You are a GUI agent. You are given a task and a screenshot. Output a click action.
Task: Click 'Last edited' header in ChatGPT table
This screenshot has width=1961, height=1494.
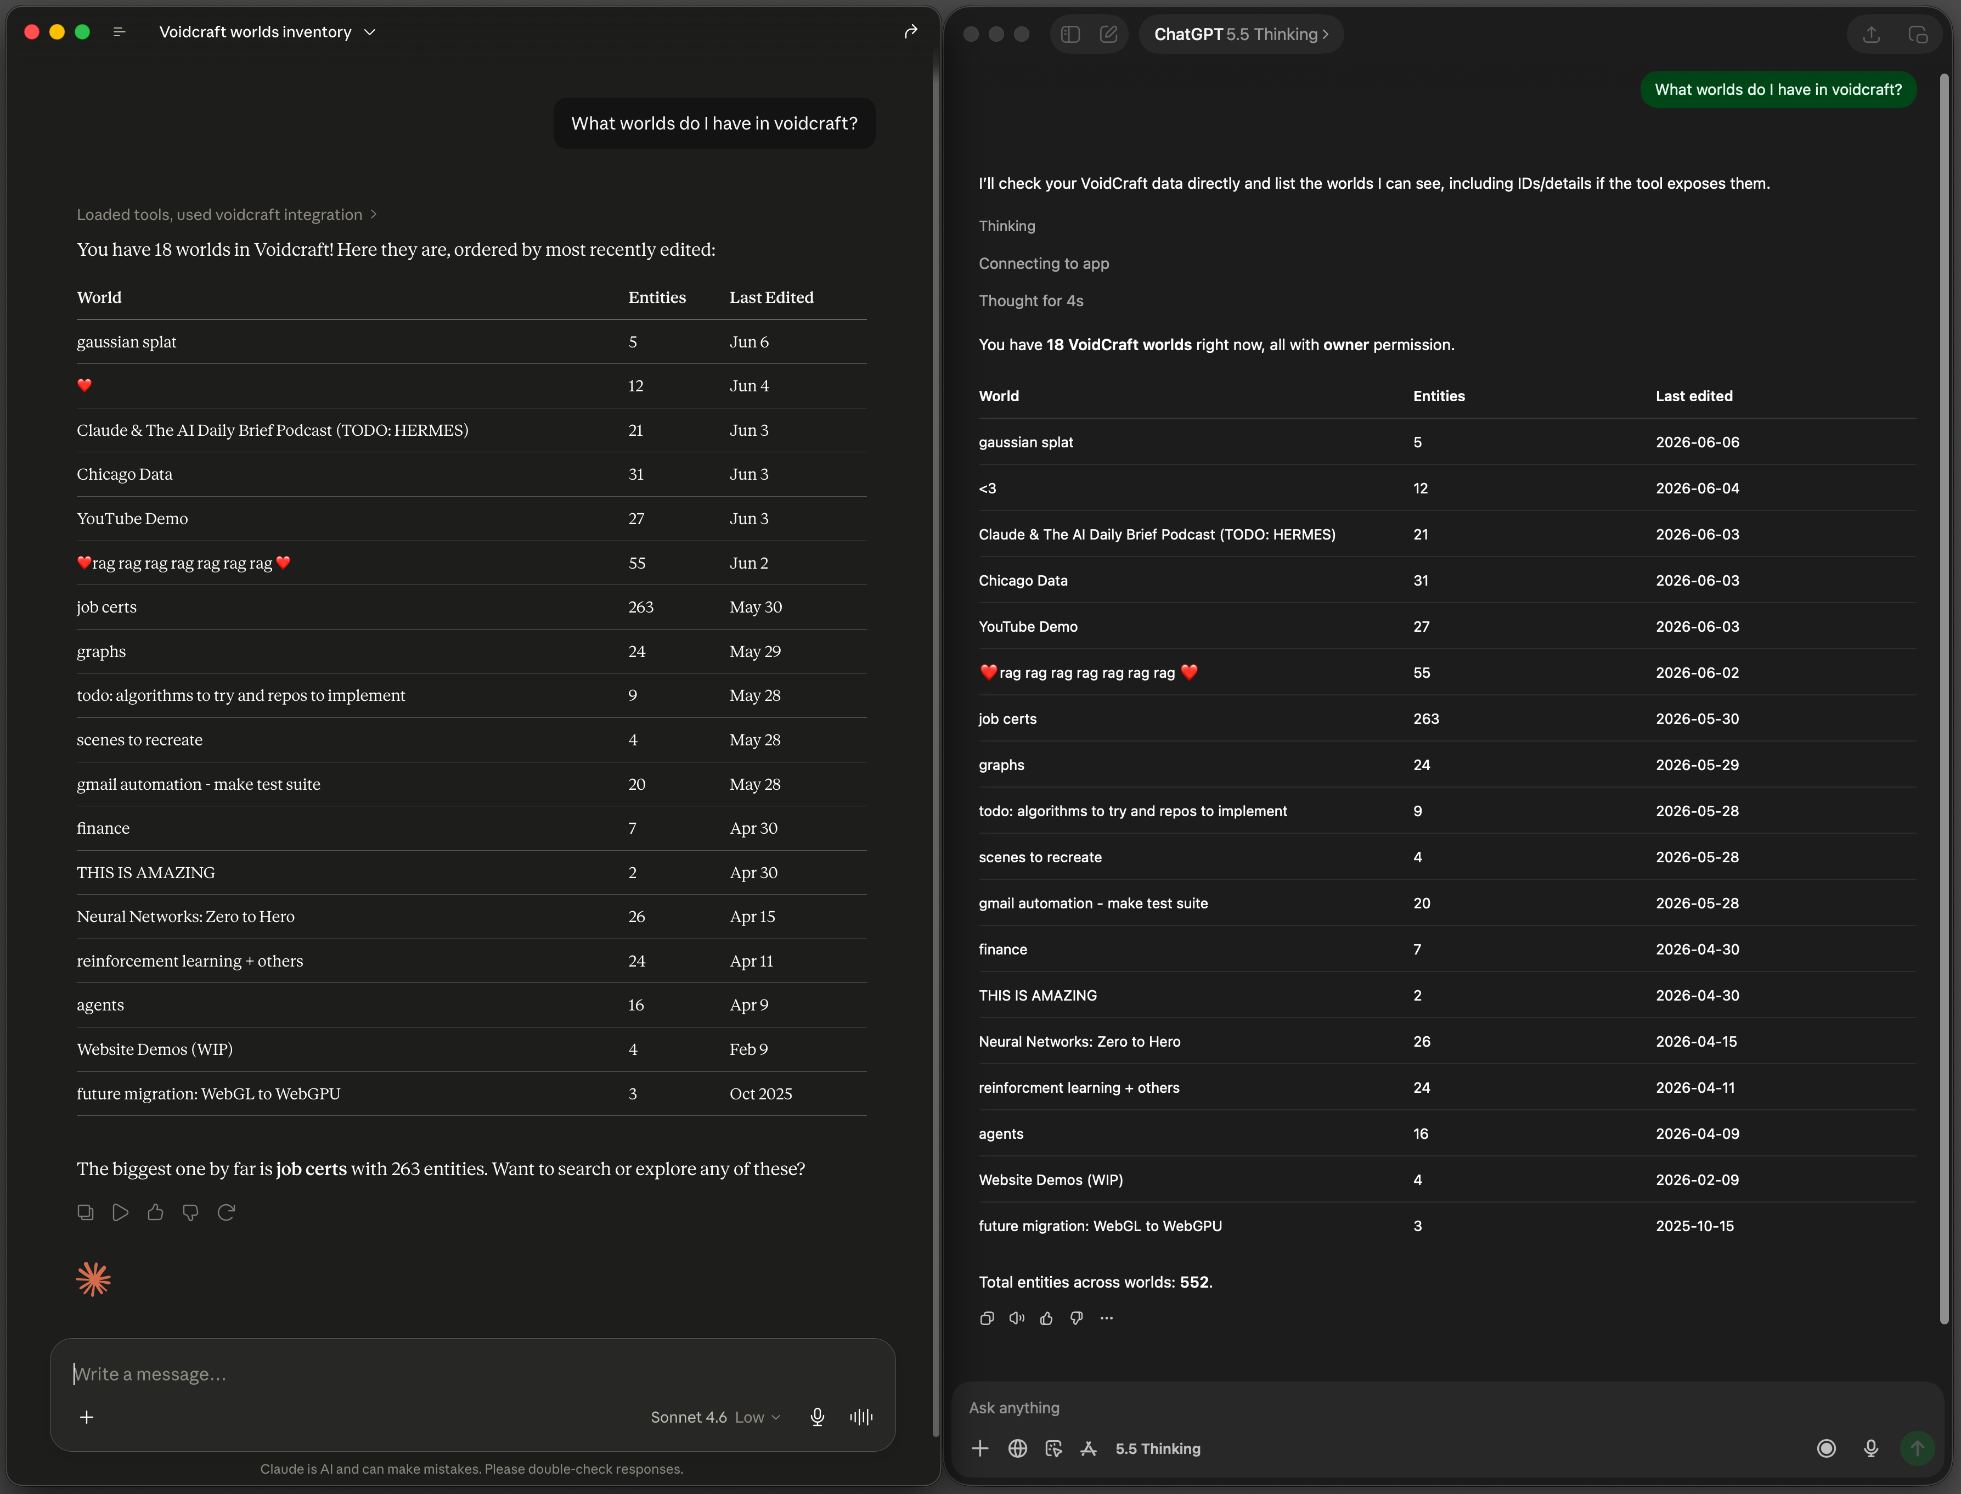tap(1693, 396)
